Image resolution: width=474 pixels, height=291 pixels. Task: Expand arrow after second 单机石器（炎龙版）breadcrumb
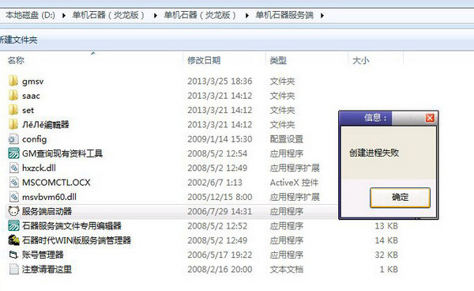[247, 16]
